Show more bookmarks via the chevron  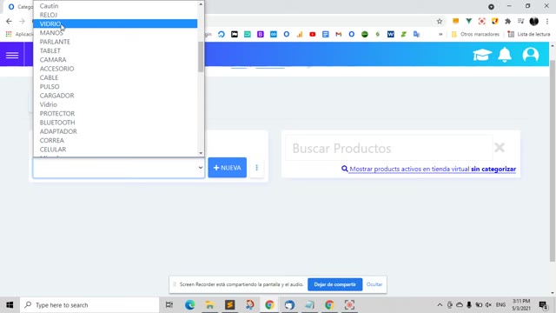(x=440, y=34)
